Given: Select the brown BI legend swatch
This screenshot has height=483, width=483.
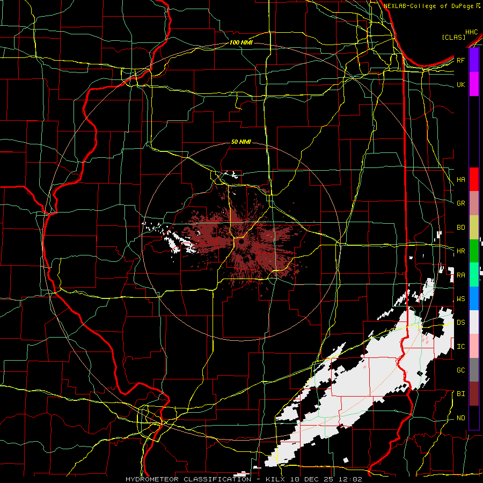Looking at the screenshot, I should (474, 394).
